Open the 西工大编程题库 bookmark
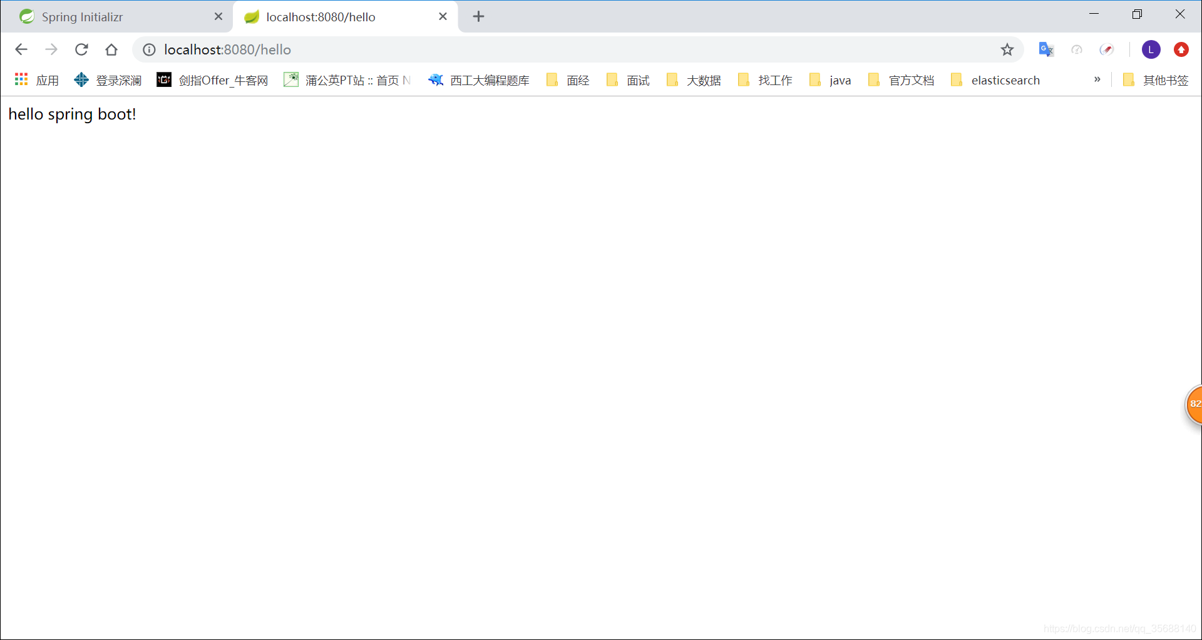The image size is (1202, 640). (479, 80)
